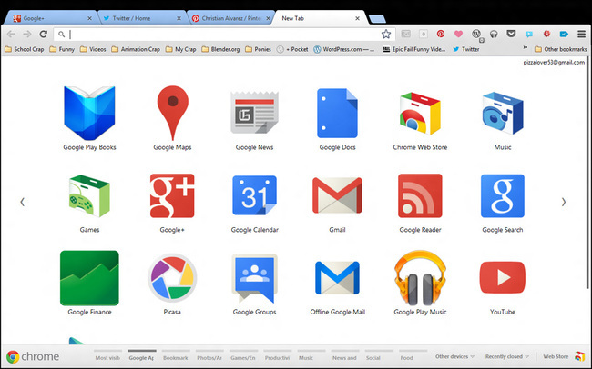592x369 pixels.
Task: Open Google Calendar app
Action: (x=254, y=195)
